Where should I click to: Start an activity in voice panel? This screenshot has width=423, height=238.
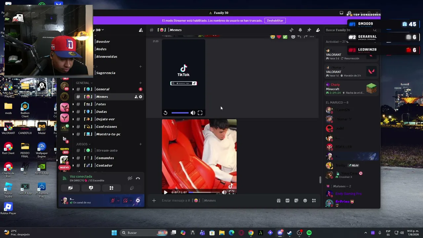[111, 188]
